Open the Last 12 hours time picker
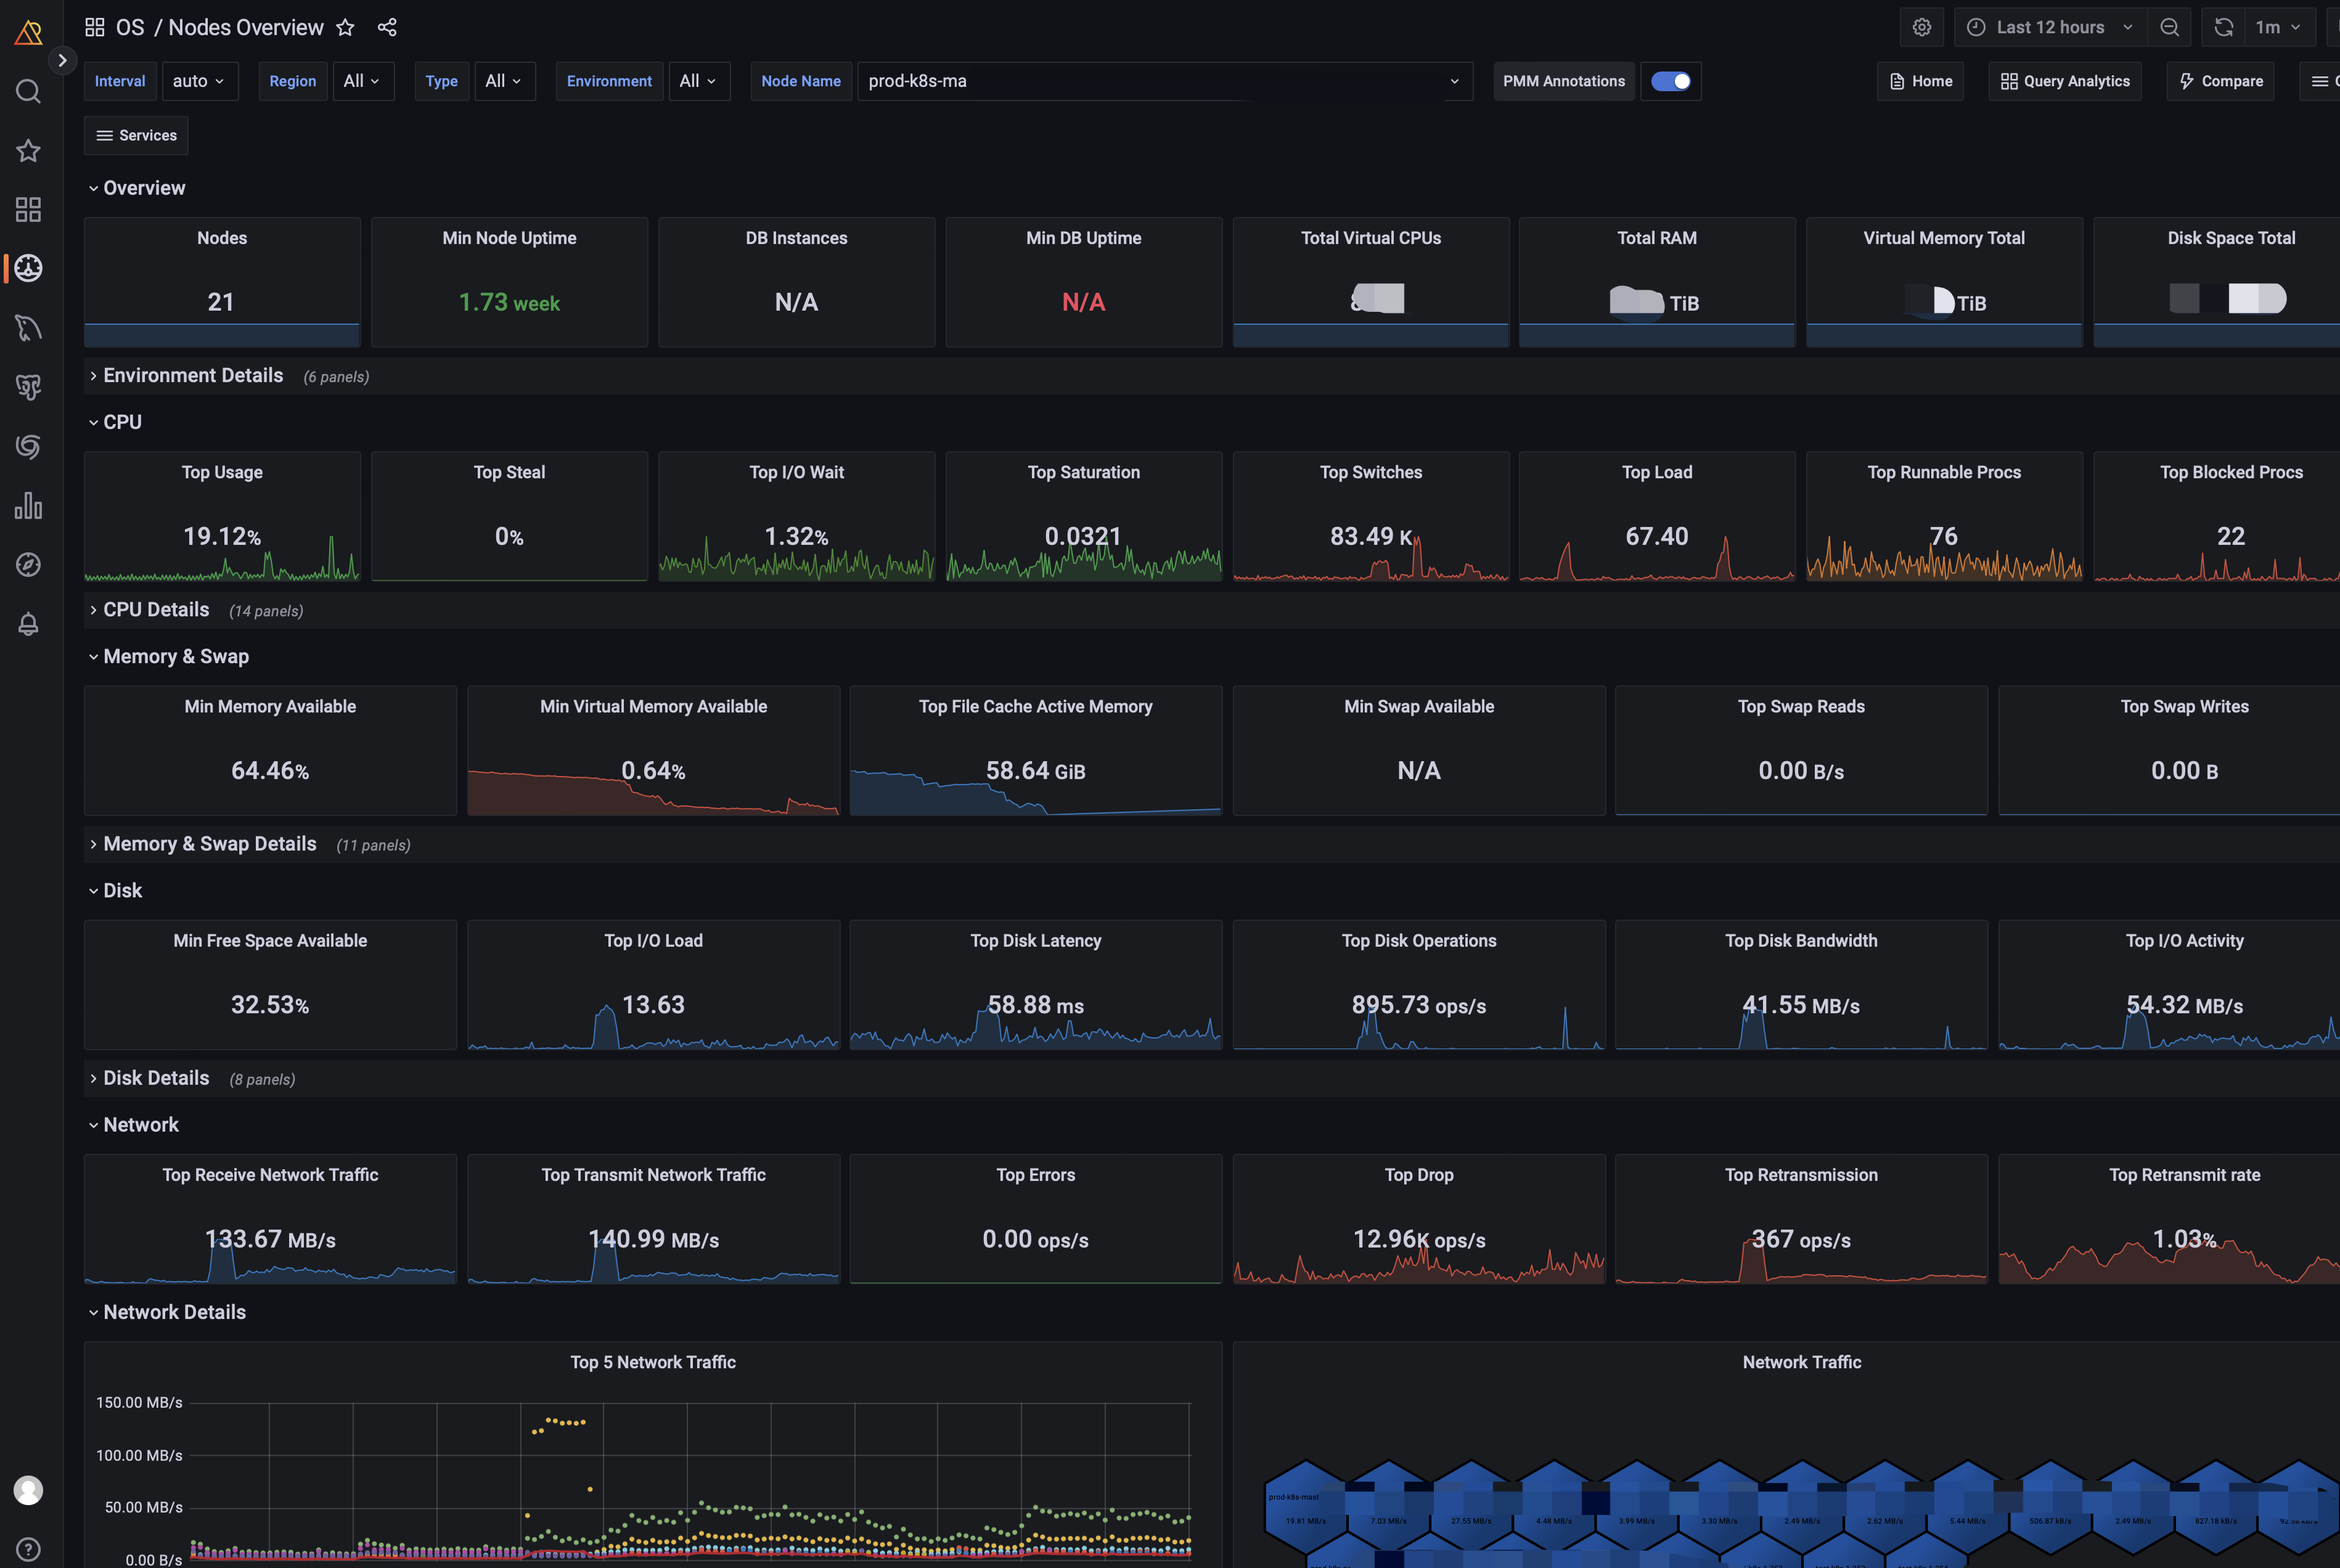This screenshot has height=1568, width=2340. click(x=2049, y=28)
